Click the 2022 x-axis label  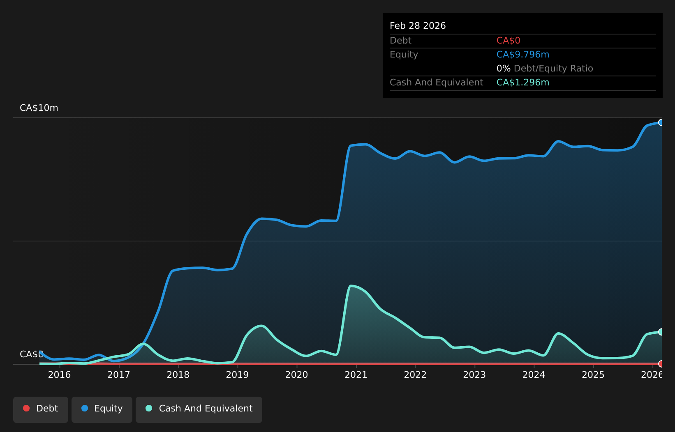[415, 375]
